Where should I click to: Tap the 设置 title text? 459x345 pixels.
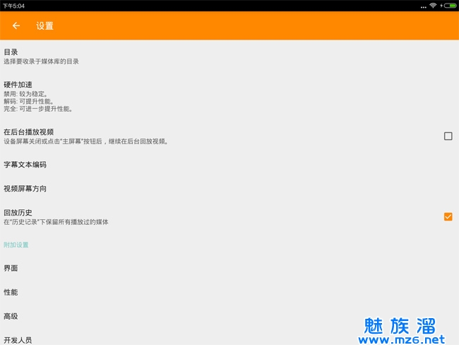44,25
